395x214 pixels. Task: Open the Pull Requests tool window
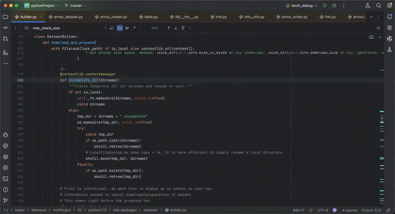[5, 39]
